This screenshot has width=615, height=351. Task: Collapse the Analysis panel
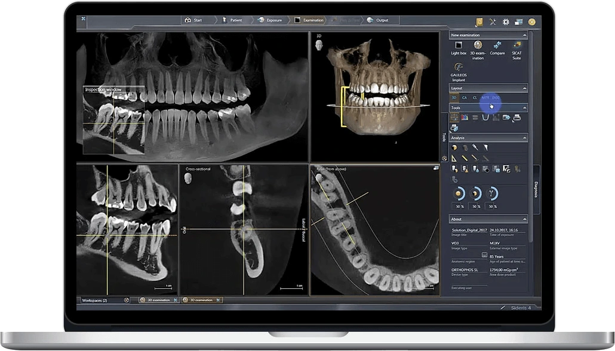(525, 137)
